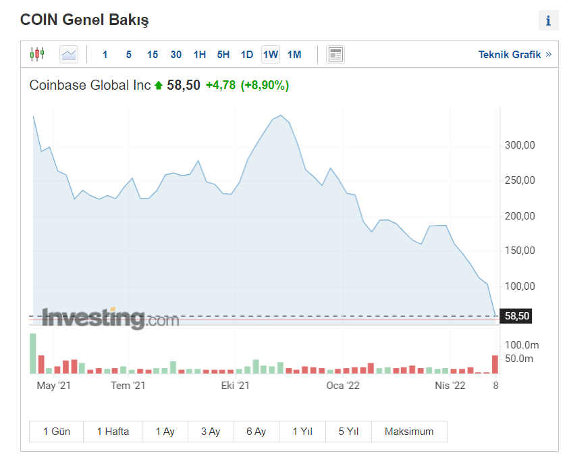Choose the 5H interval

click(x=223, y=55)
